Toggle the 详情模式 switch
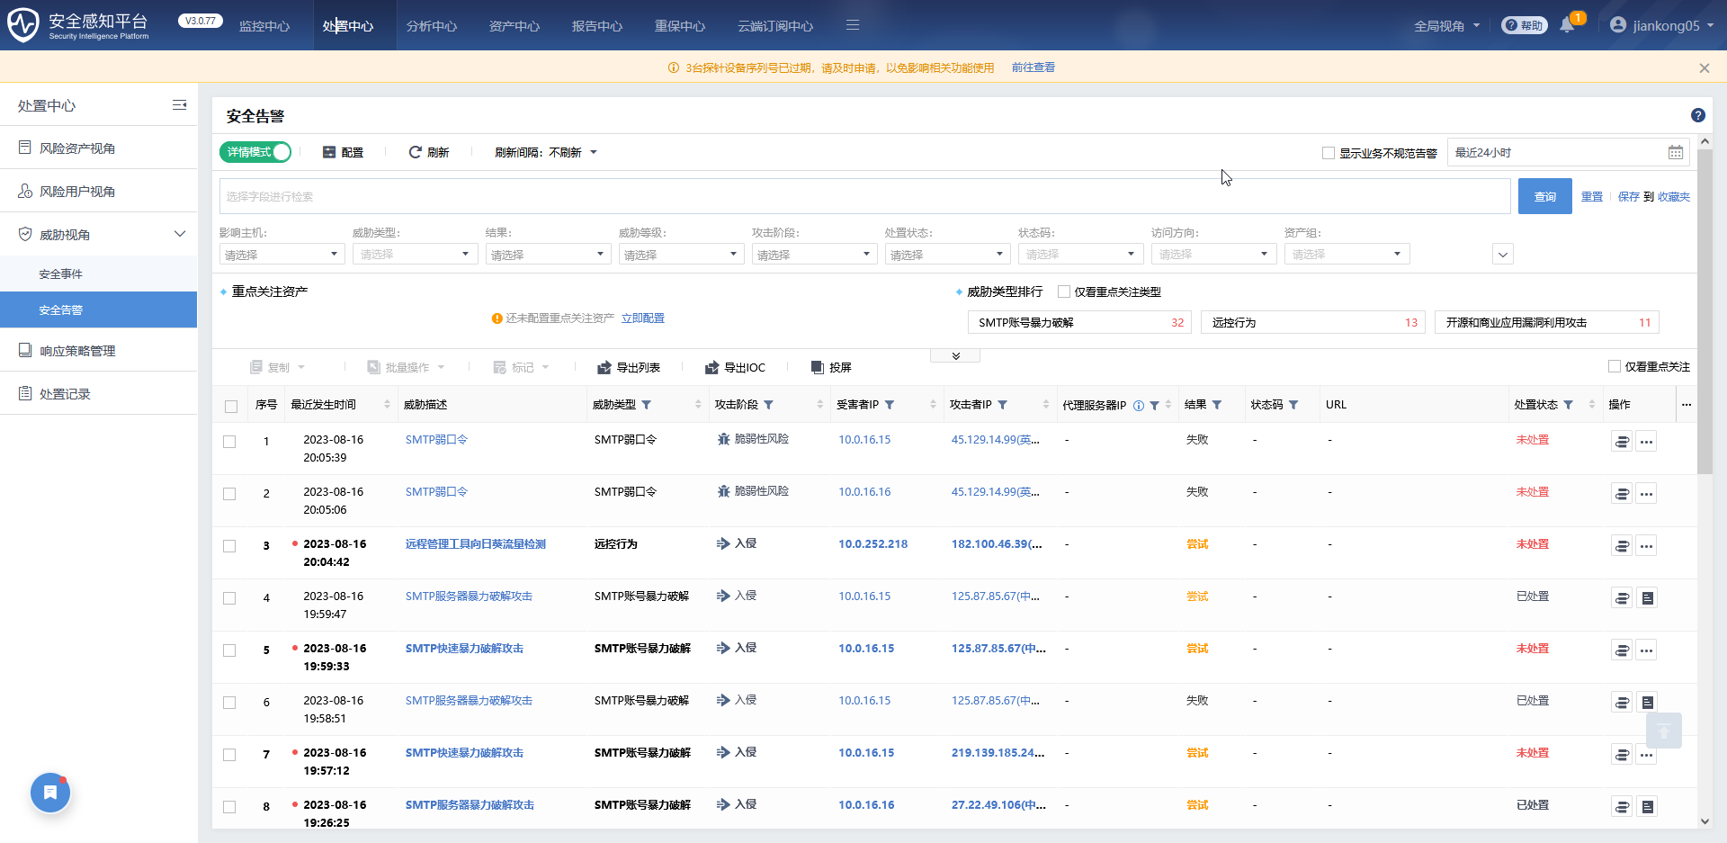The height and width of the screenshot is (843, 1727). (255, 152)
